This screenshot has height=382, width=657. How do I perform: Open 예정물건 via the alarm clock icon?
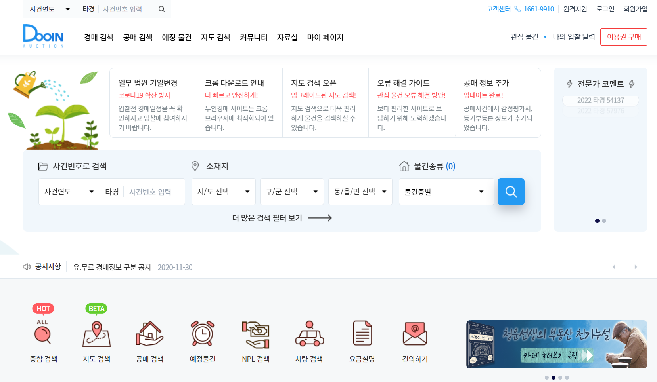coord(202,334)
